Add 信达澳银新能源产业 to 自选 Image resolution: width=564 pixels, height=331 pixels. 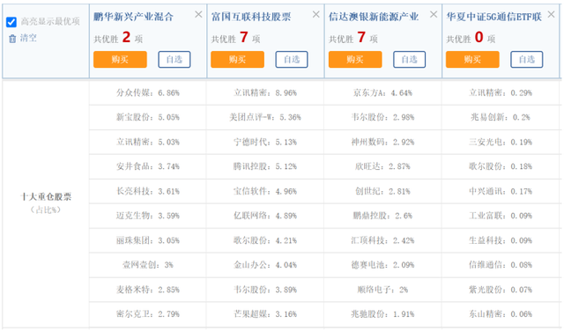[409, 59]
